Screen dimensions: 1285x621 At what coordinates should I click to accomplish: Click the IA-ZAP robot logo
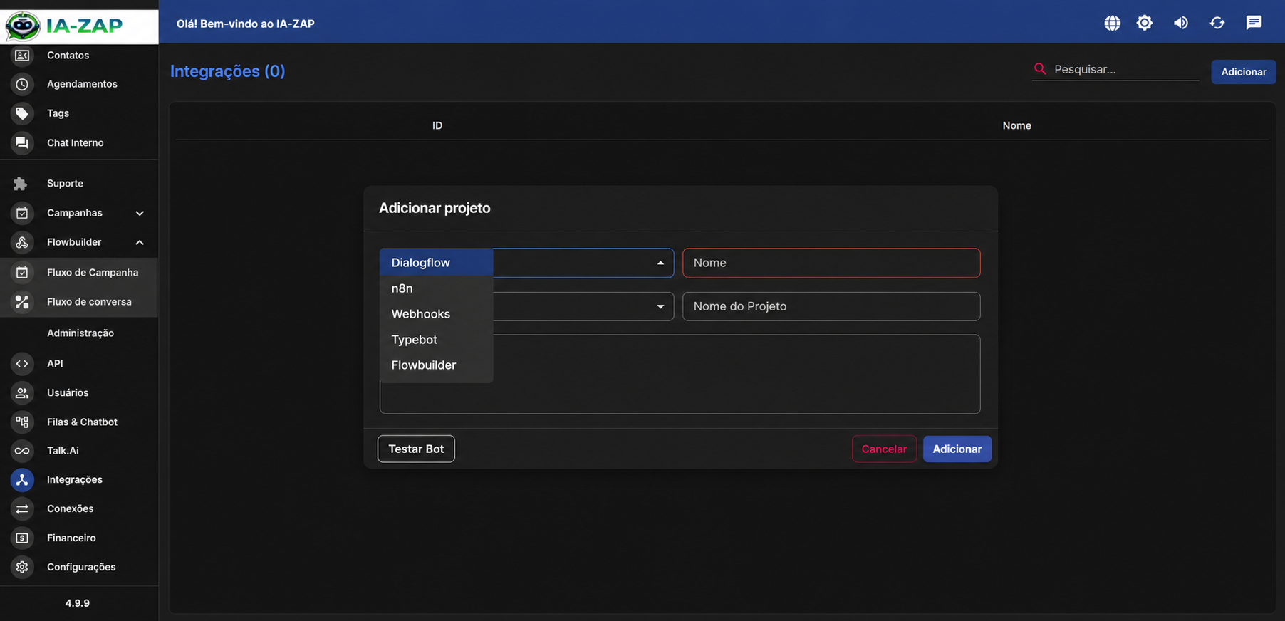[x=23, y=26]
